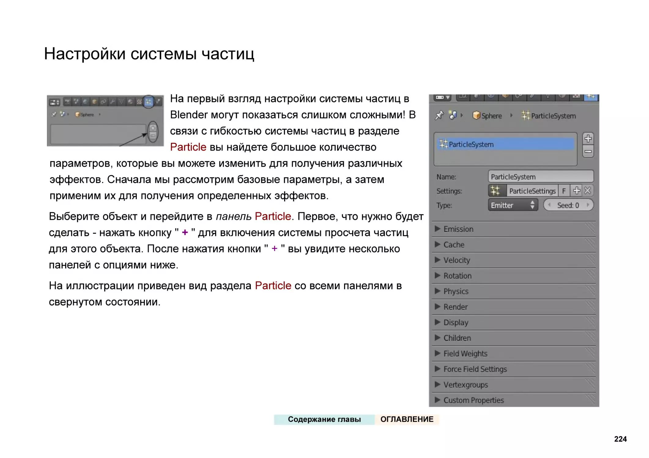Click X to unlink ParticleSettings
649x458 pixels.
coord(588,191)
